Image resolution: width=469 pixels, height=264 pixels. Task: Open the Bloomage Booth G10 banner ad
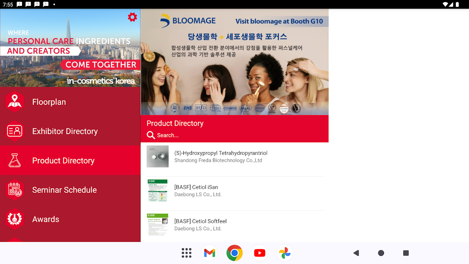click(x=234, y=62)
